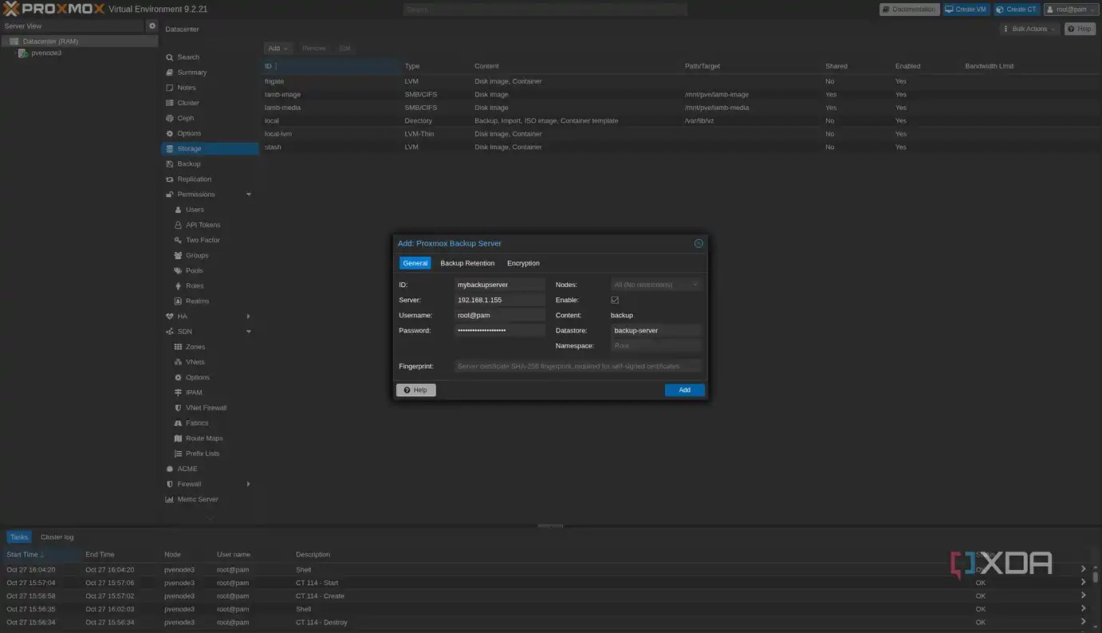Select pvenode3 in the Server View tree
This screenshot has height=633, width=1102.
click(46, 53)
